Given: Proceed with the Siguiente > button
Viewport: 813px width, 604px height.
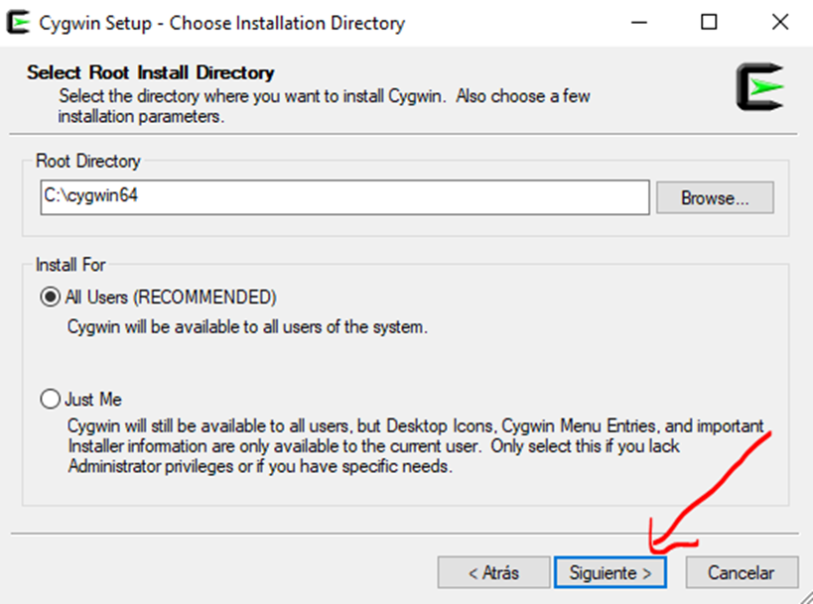Looking at the screenshot, I should [610, 572].
